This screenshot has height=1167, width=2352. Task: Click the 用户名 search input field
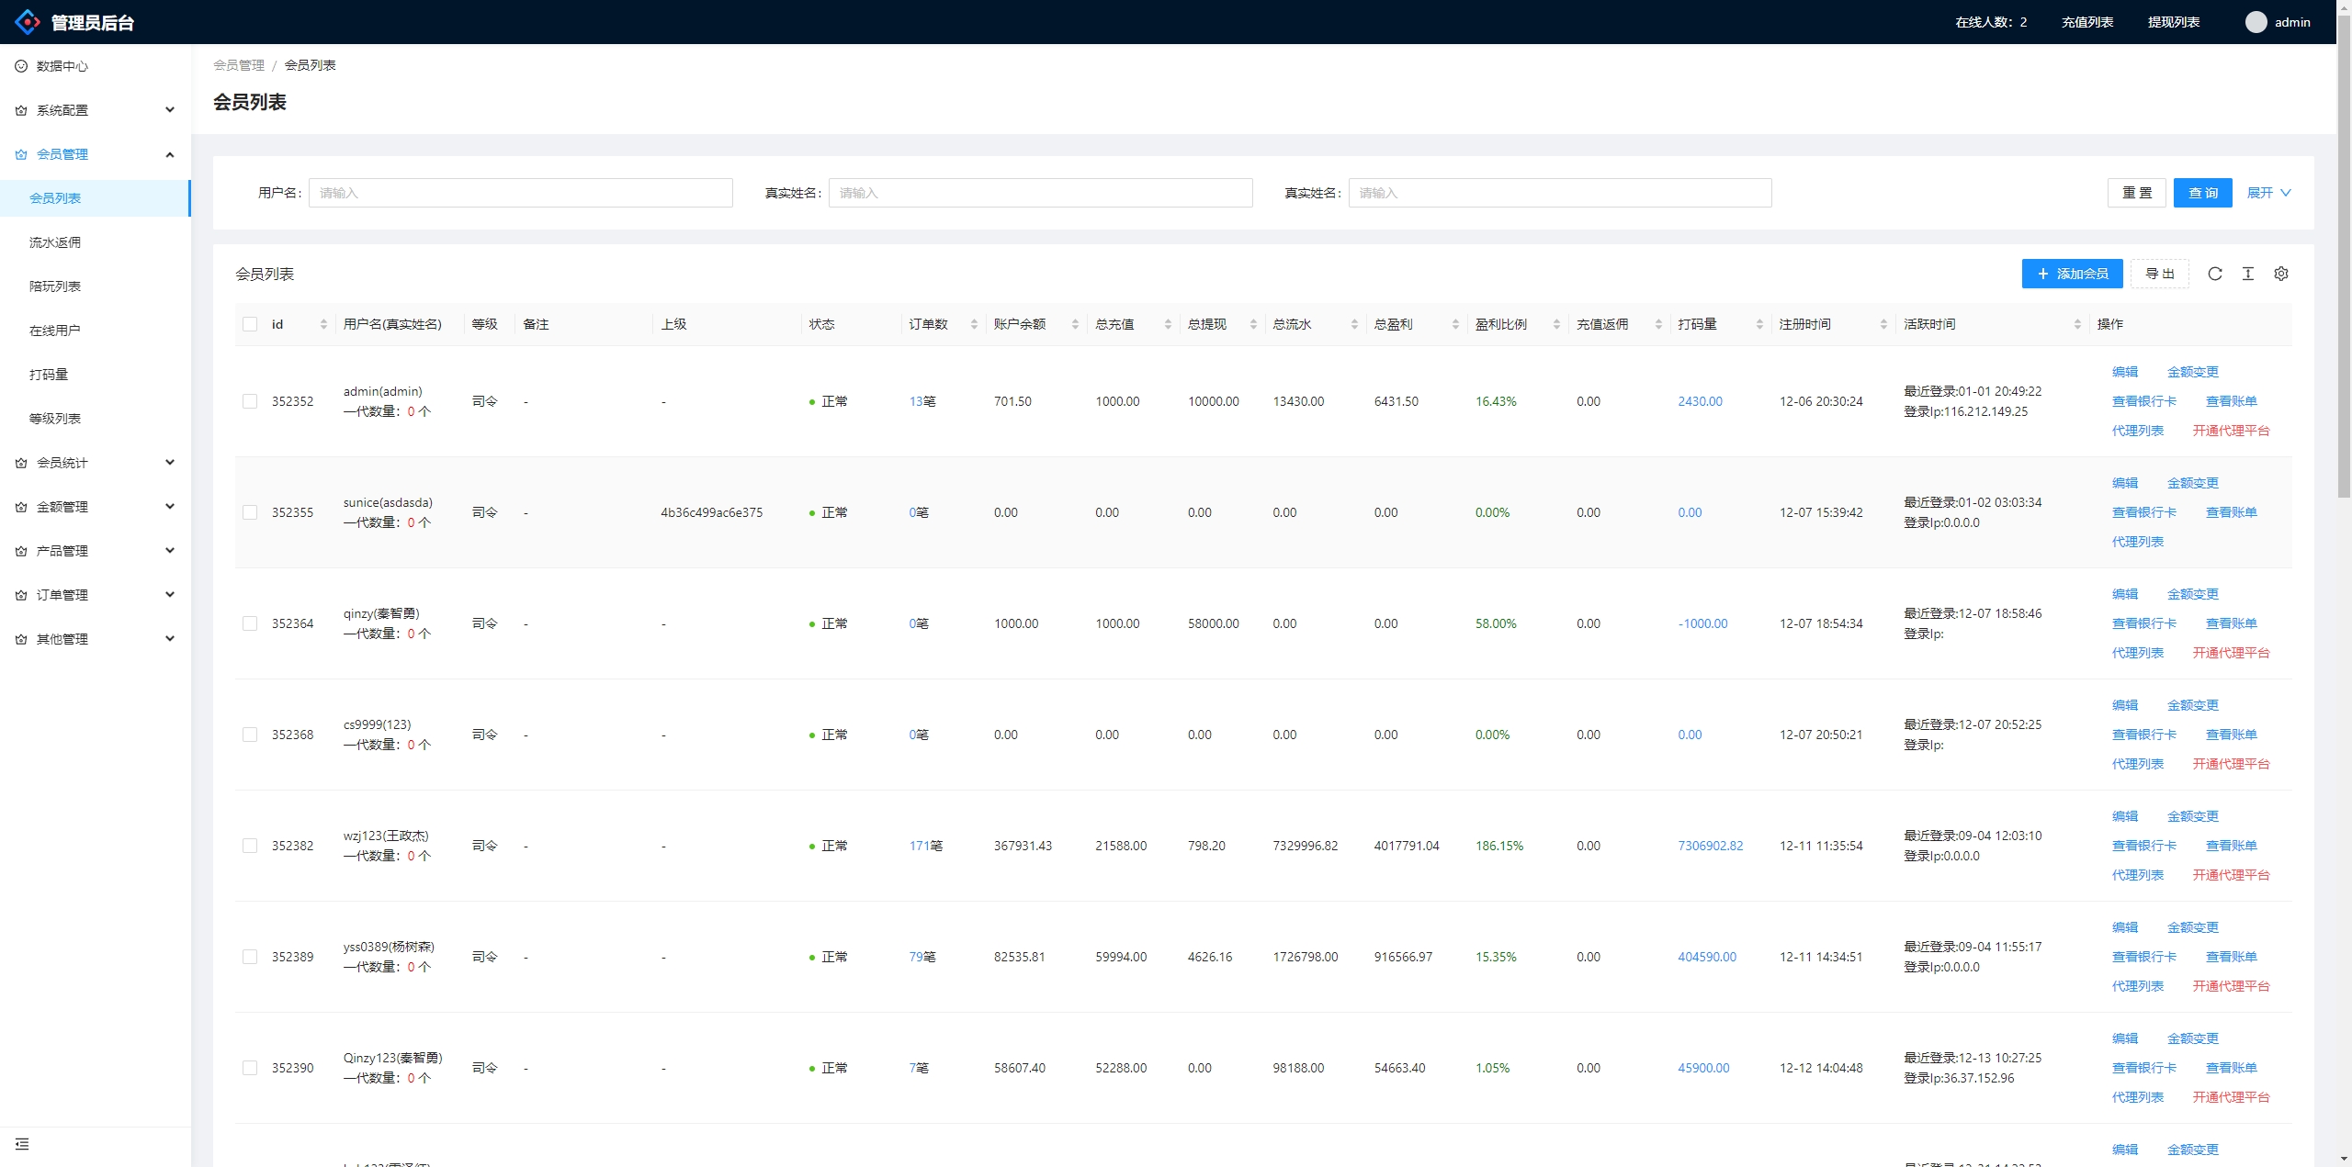click(520, 193)
